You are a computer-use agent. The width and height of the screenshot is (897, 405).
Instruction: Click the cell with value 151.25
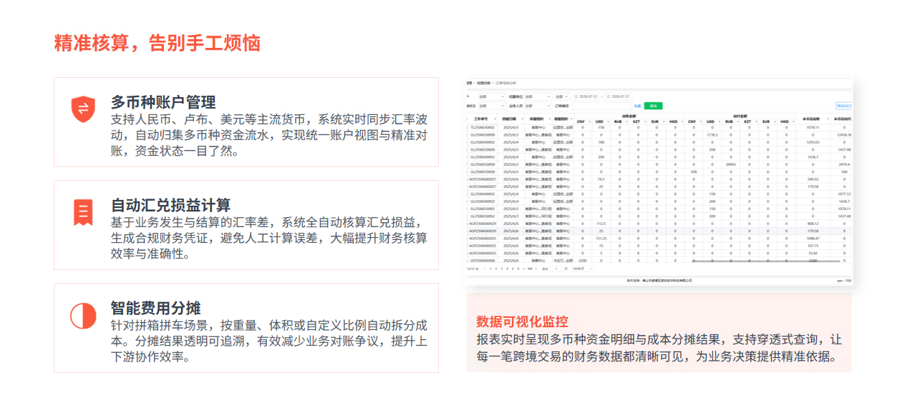pyautogui.click(x=601, y=239)
